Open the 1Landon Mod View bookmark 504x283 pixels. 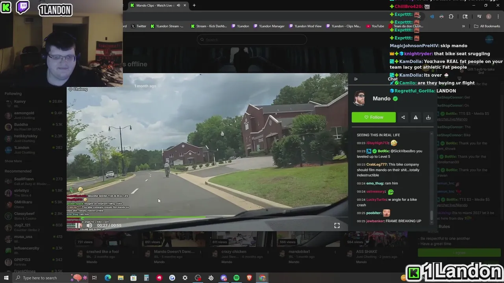(x=305, y=26)
